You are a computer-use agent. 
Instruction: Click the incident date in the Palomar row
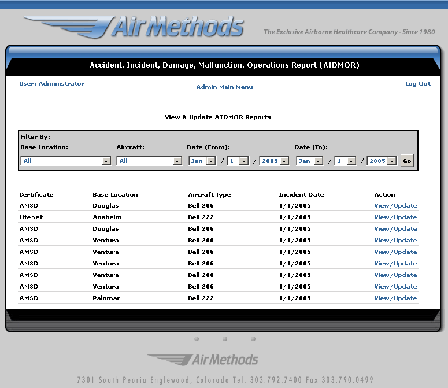pos(295,298)
